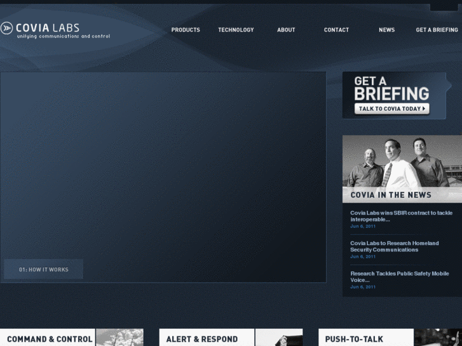The height and width of the screenshot is (346, 462).
Task: Click the Covia in the News heading
Action: click(x=391, y=195)
